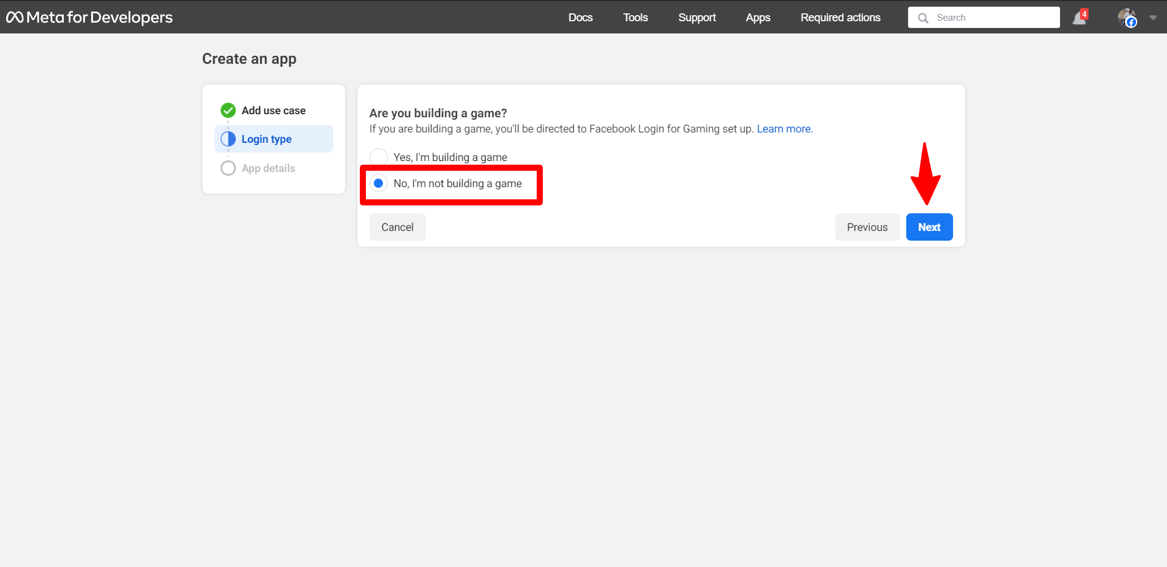The image size is (1167, 567).
Task: Click the profile avatar picture
Action: (x=1126, y=17)
